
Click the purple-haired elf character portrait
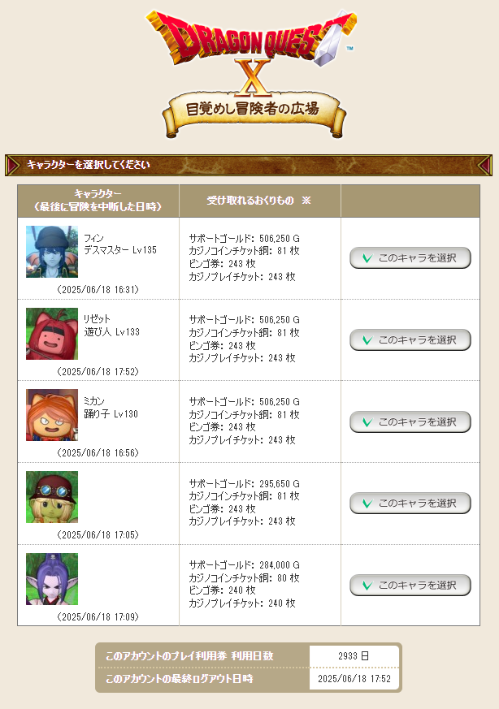52,579
